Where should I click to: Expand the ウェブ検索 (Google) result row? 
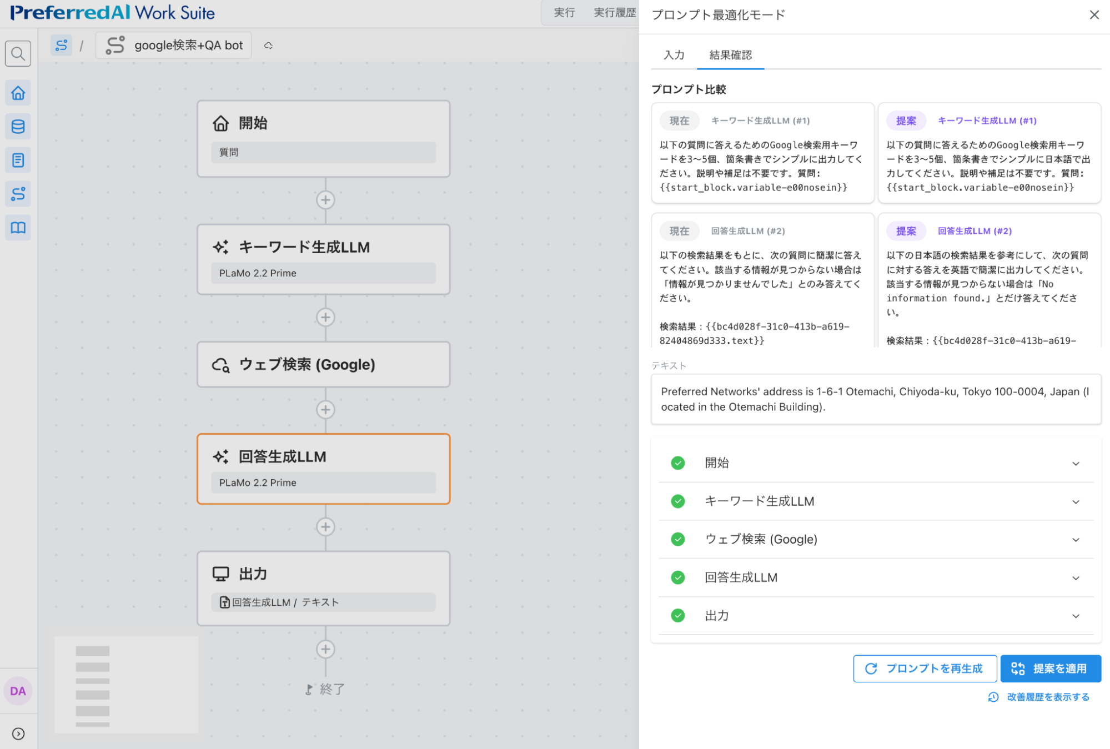click(1075, 539)
